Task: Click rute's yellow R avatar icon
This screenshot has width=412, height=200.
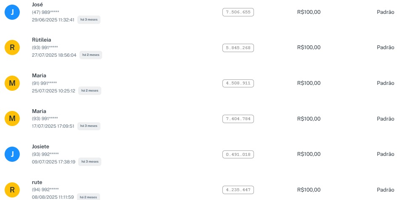Action: pyautogui.click(x=12, y=190)
